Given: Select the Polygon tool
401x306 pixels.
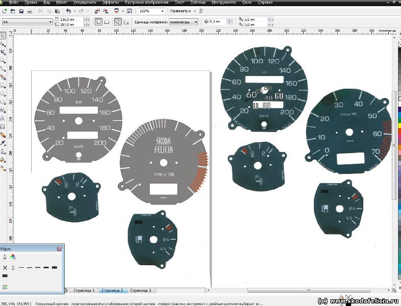Looking at the screenshot, I should [3, 102].
